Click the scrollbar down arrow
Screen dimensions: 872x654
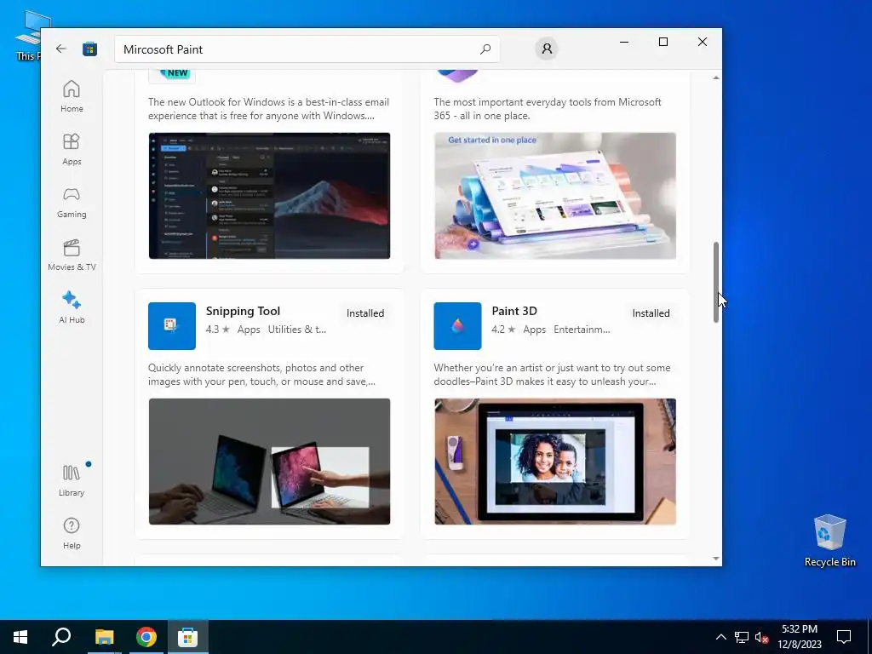pos(715,559)
